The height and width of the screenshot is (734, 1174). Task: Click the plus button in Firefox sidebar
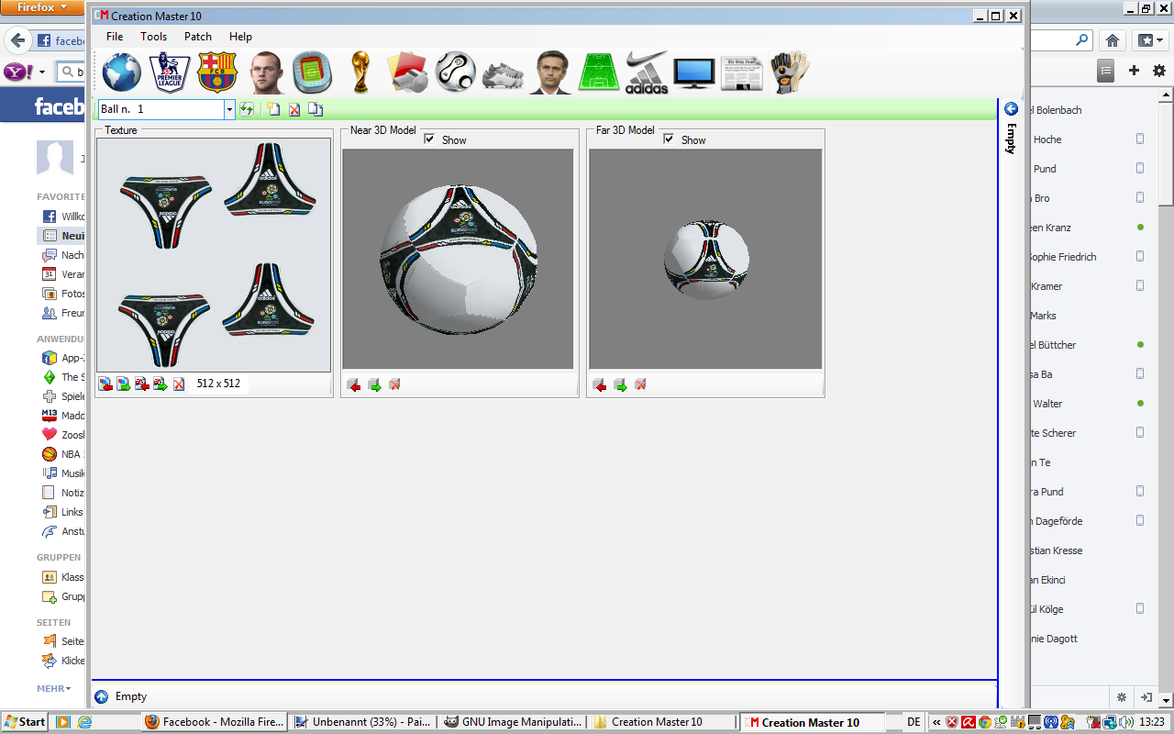[1134, 71]
